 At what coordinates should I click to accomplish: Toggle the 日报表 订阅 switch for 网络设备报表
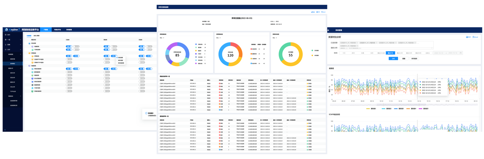coord(76,69)
